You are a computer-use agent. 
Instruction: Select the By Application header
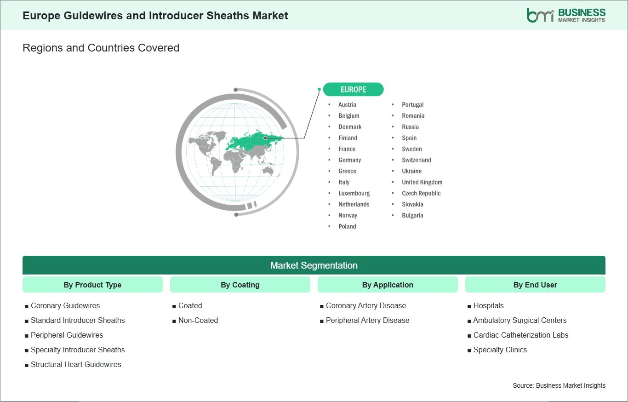click(x=388, y=285)
